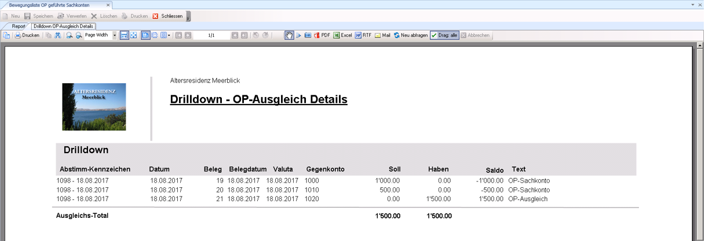Viewport: 705px width, 241px height.
Task: Click the Speichern toolbar button
Action: (x=38, y=16)
